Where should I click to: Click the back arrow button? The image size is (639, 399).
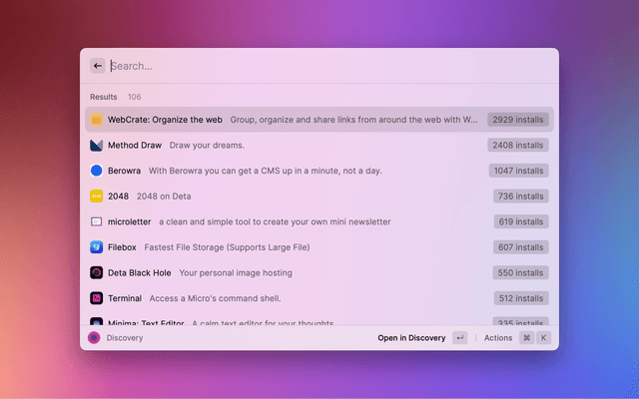coord(98,66)
